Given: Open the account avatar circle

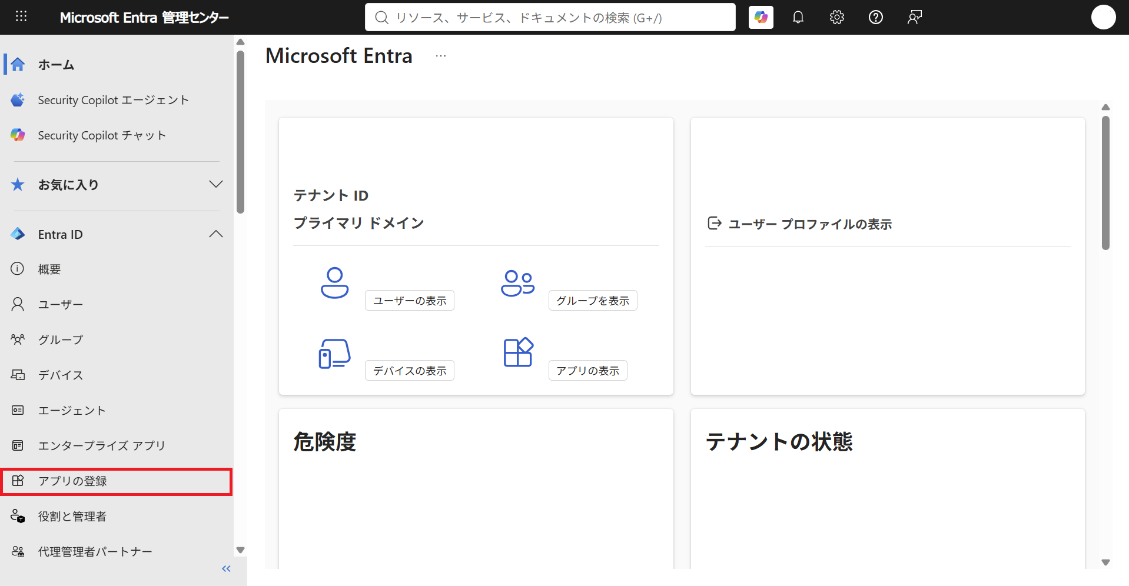Looking at the screenshot, I should coord(1103,17).
